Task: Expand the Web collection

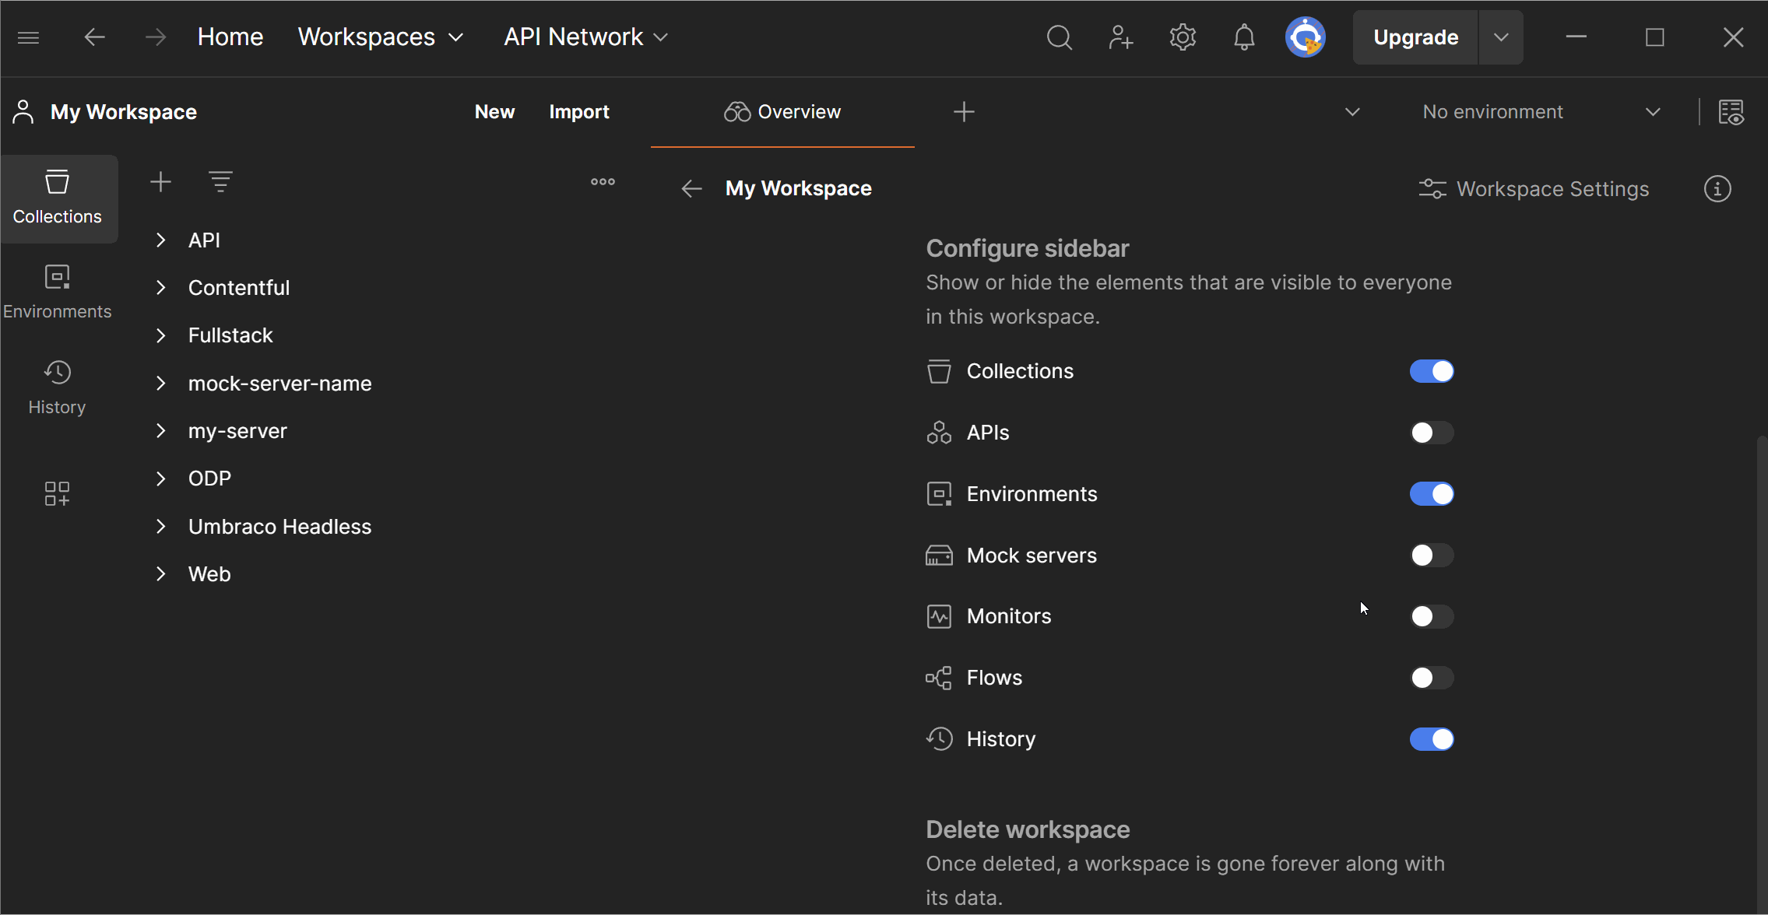Action: pos(160,574)
